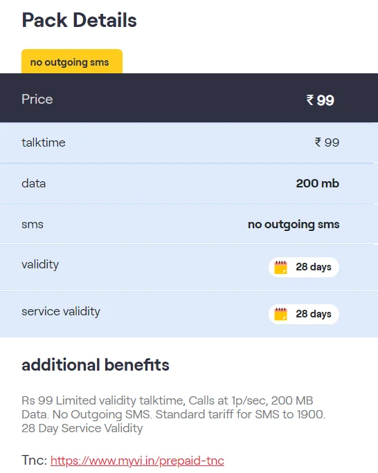This screenshot has height=473, width=378.
Task: Click the service validity calendar icon
Action: pos(280,314)
